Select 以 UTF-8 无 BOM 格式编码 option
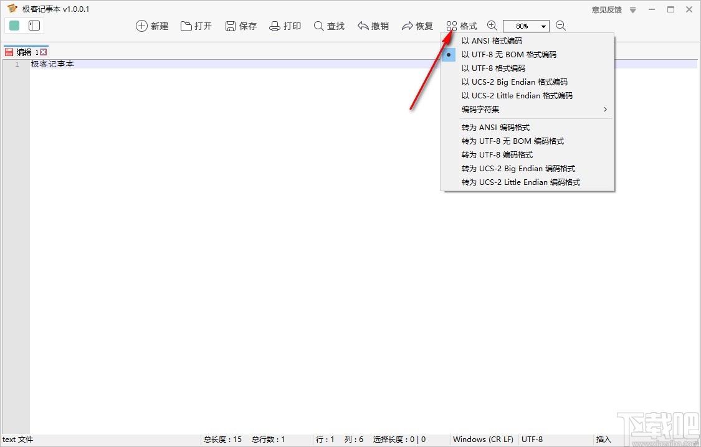 pos(527,55)
